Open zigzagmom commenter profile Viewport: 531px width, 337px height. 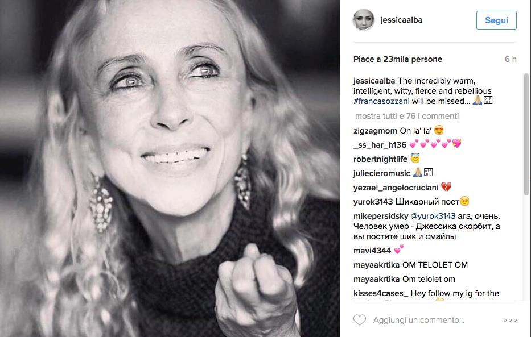(x=374, y=130)
